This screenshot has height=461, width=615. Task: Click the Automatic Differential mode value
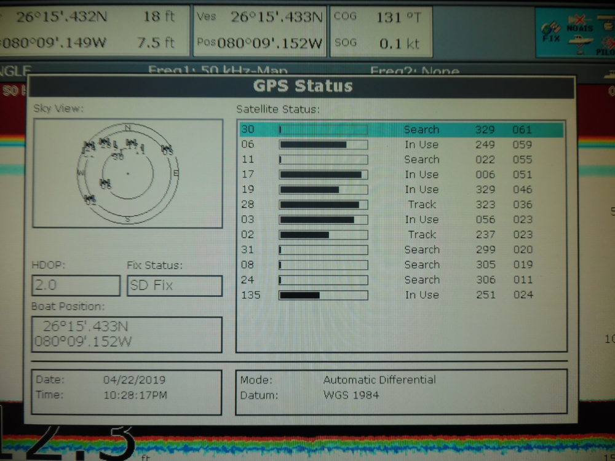379,380
